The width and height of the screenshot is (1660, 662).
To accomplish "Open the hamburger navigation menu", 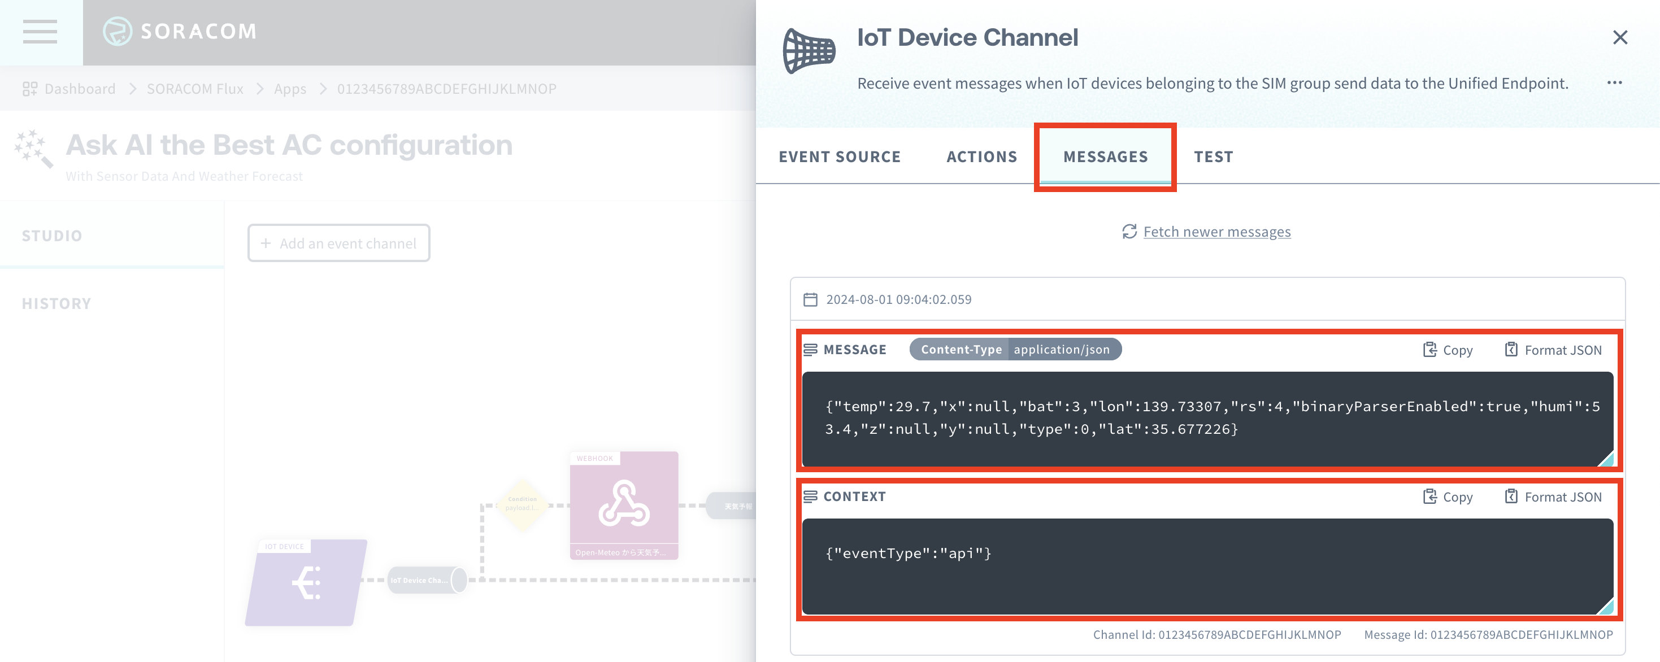I will coord(40,32).
